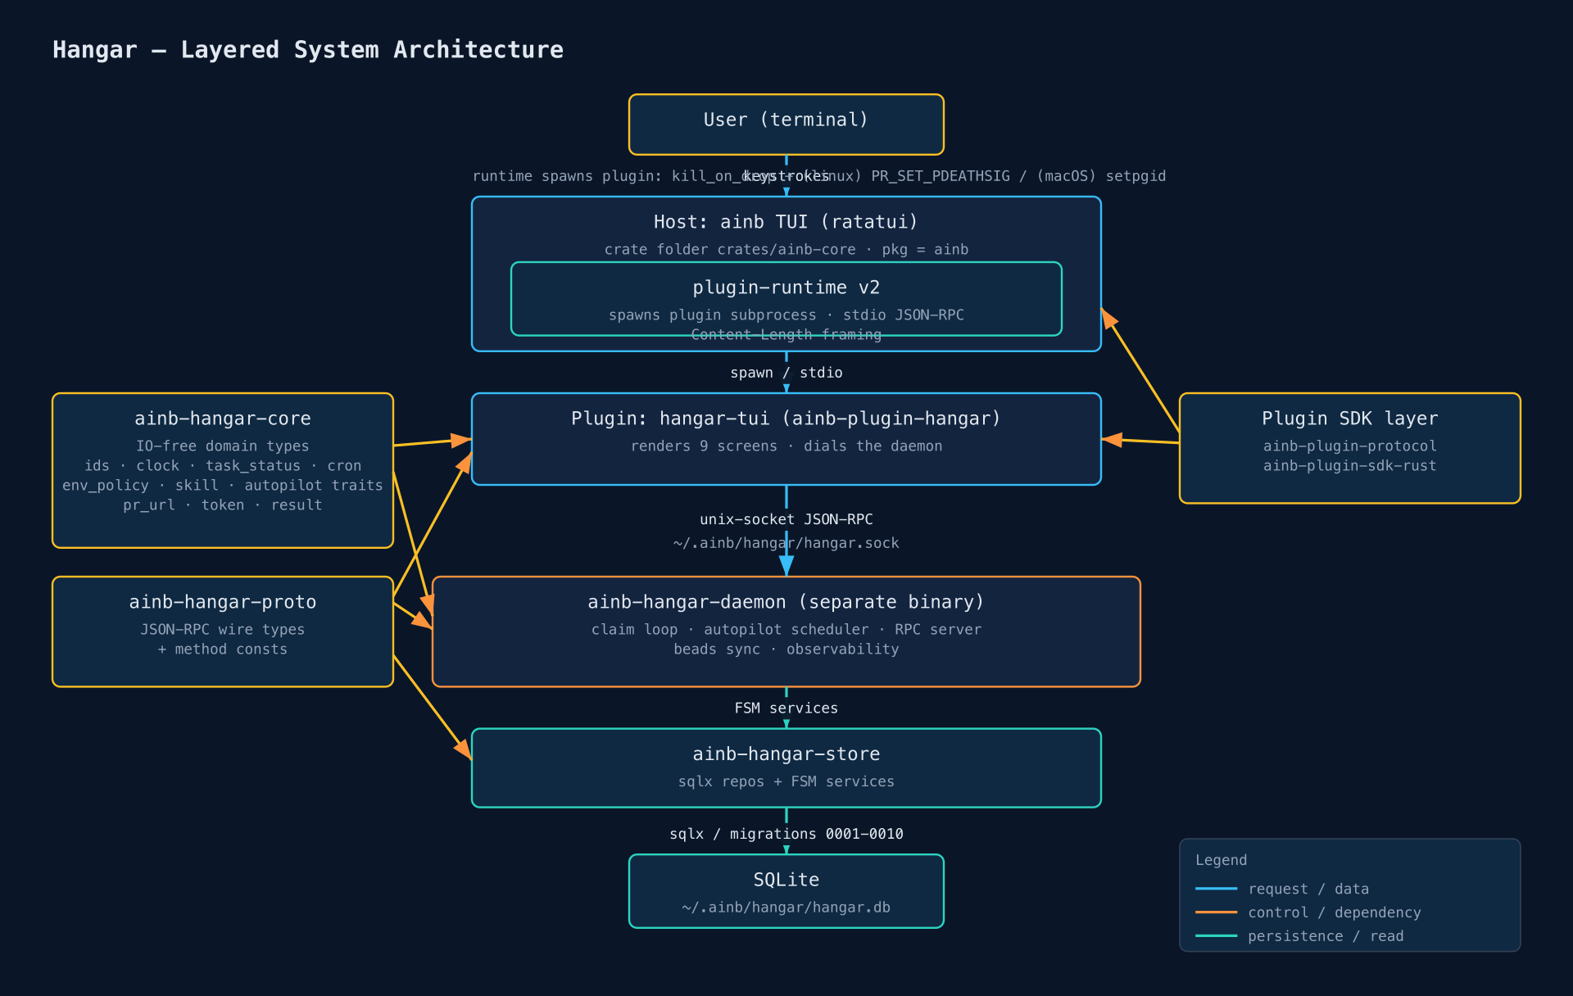Select "beads sync · observability" text
Image resolution: width=1573 pixels, height=996 pixels.
coord(786,650)
